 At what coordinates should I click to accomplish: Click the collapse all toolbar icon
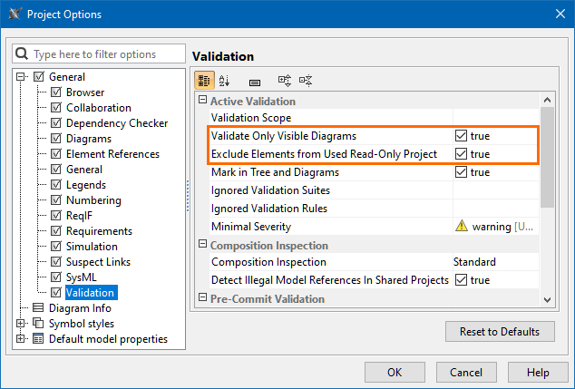coord(306,81)
